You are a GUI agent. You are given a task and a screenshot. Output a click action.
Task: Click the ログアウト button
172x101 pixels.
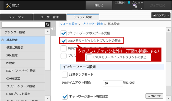[161, 15]
